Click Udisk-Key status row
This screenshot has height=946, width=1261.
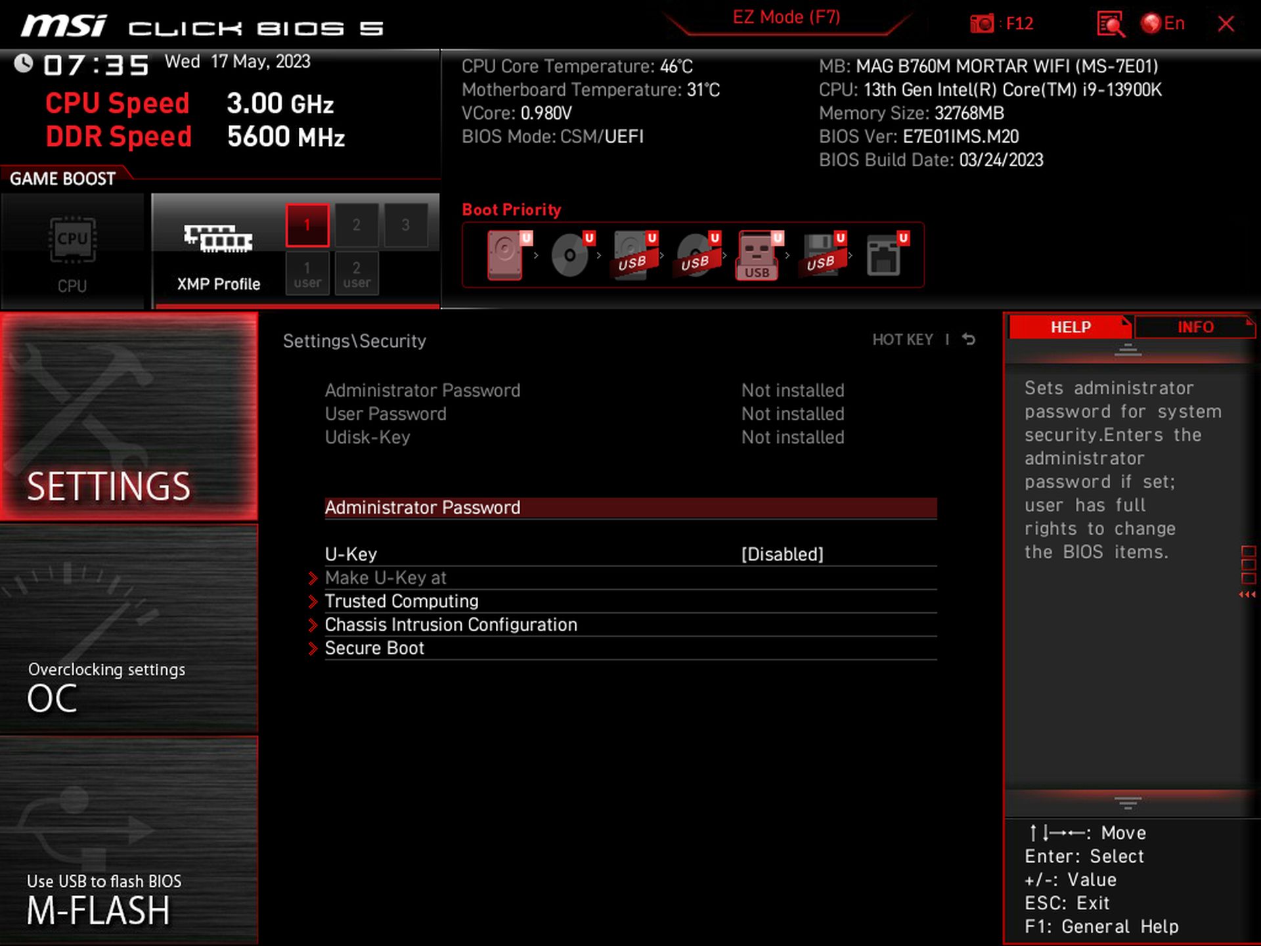pos(585,438)
